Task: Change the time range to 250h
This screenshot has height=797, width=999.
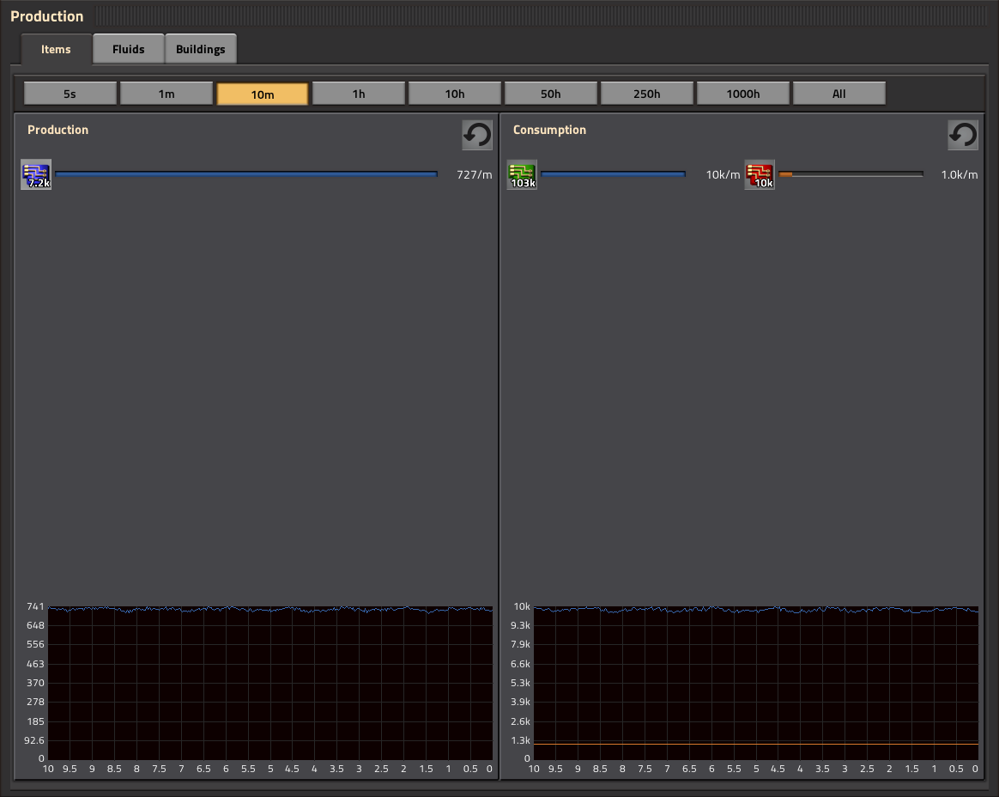Action: [x=647, y=94]
